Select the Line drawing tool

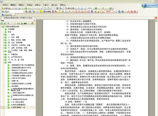[73, 12]
